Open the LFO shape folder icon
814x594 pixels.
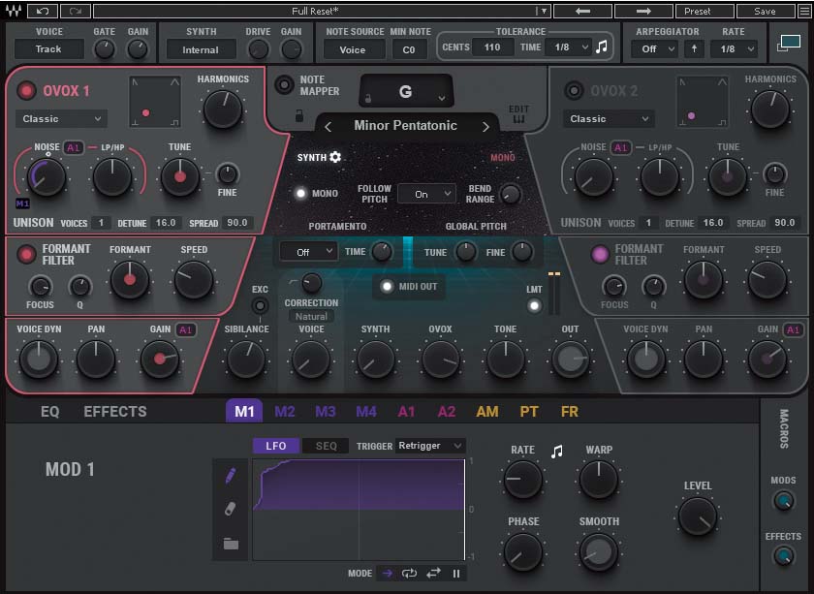[231, 544]
